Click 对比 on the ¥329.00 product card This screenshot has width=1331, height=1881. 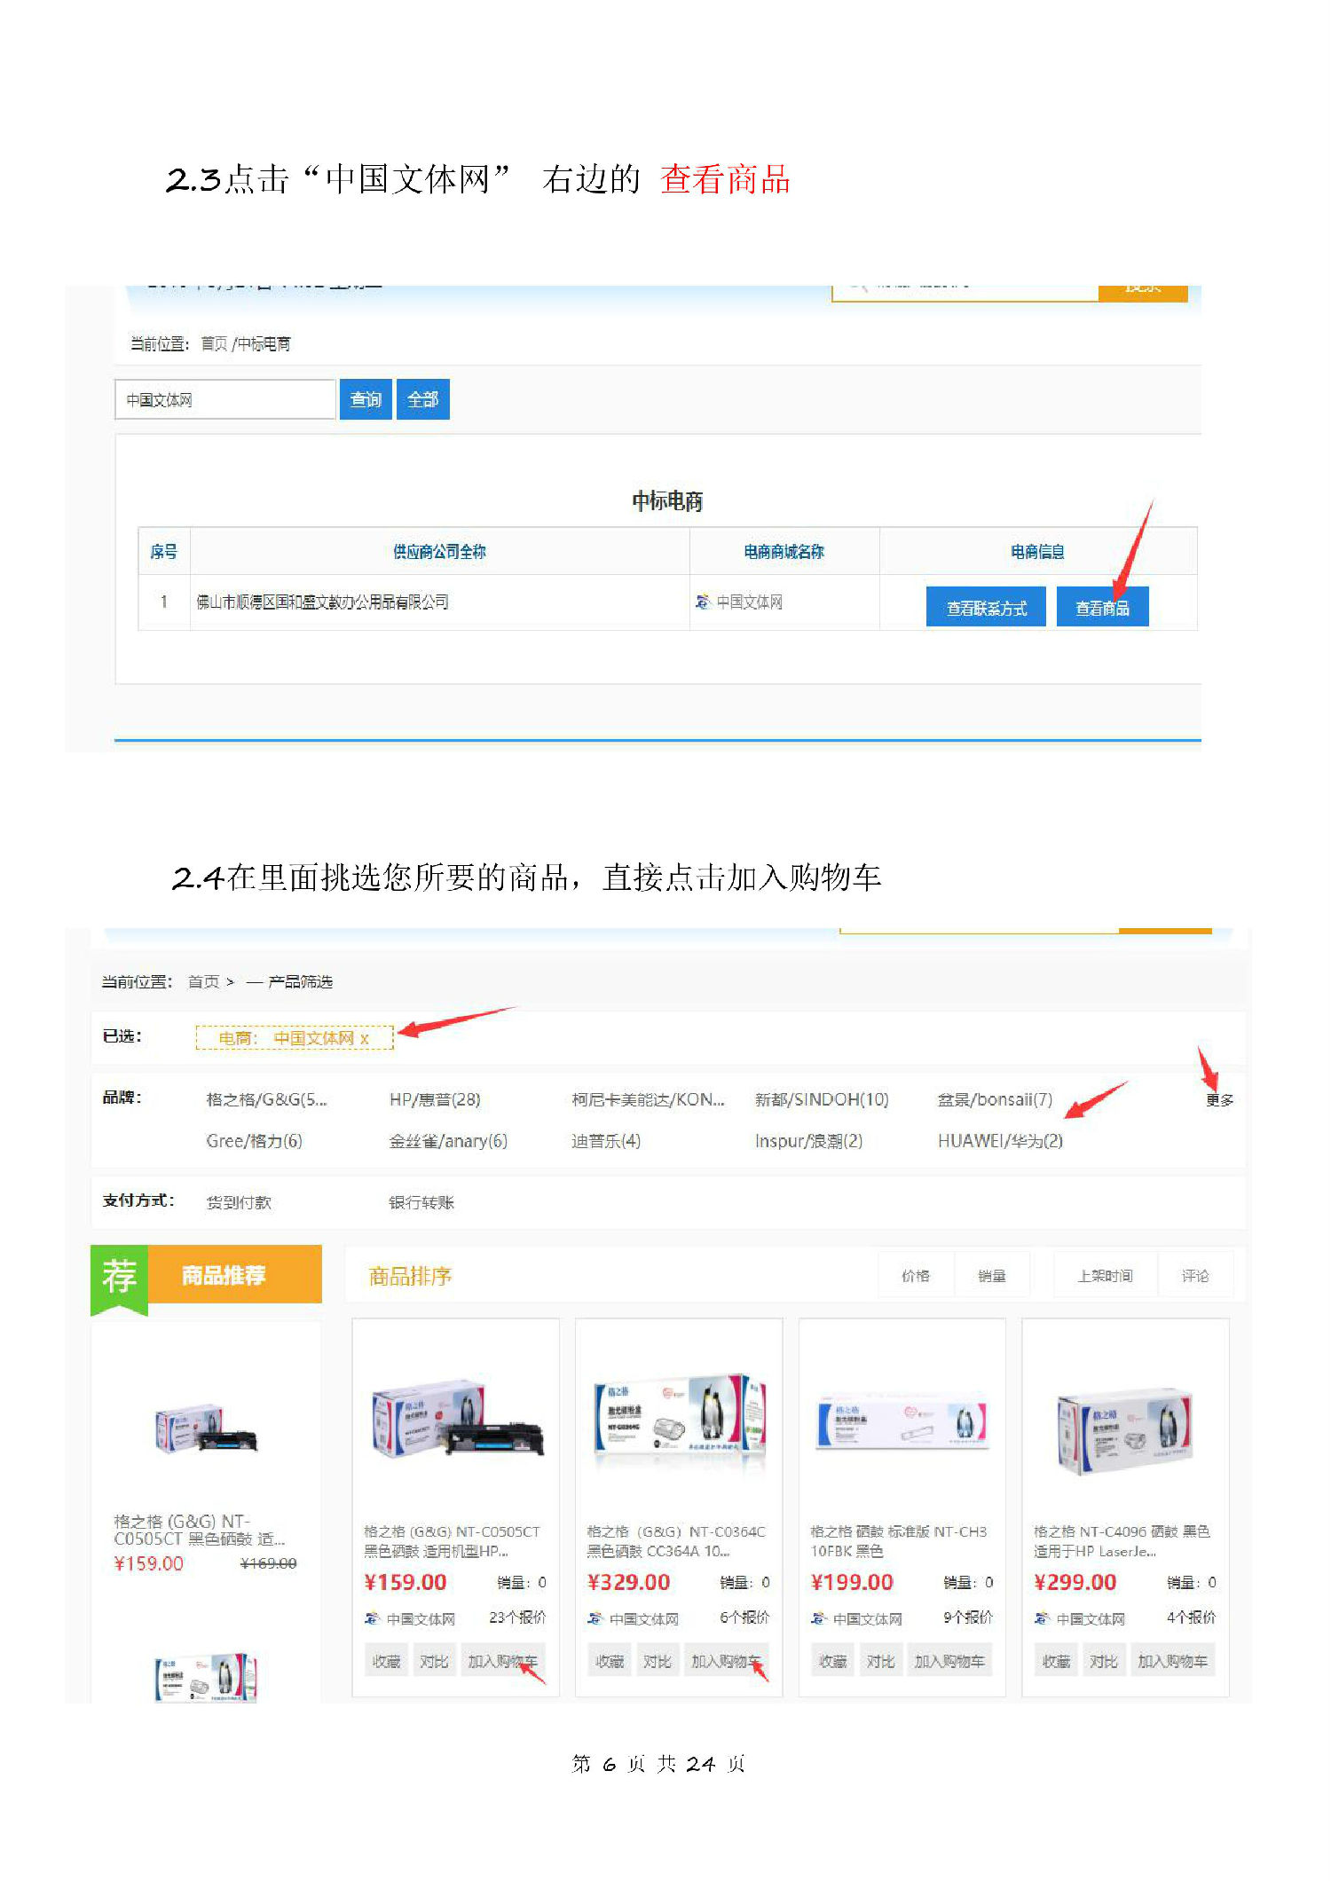tap(657, 1661)
